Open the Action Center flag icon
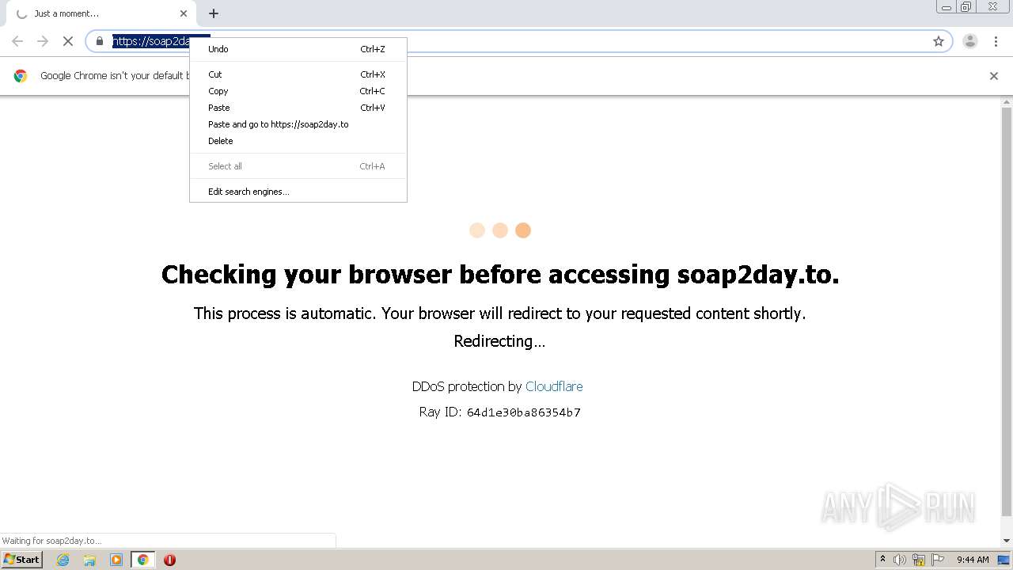Screen dimensions: 1013x570 (938, 560)
